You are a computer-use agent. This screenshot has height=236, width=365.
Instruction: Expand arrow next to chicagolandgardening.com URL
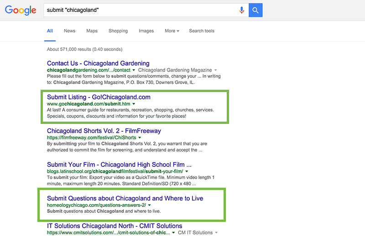134,71
